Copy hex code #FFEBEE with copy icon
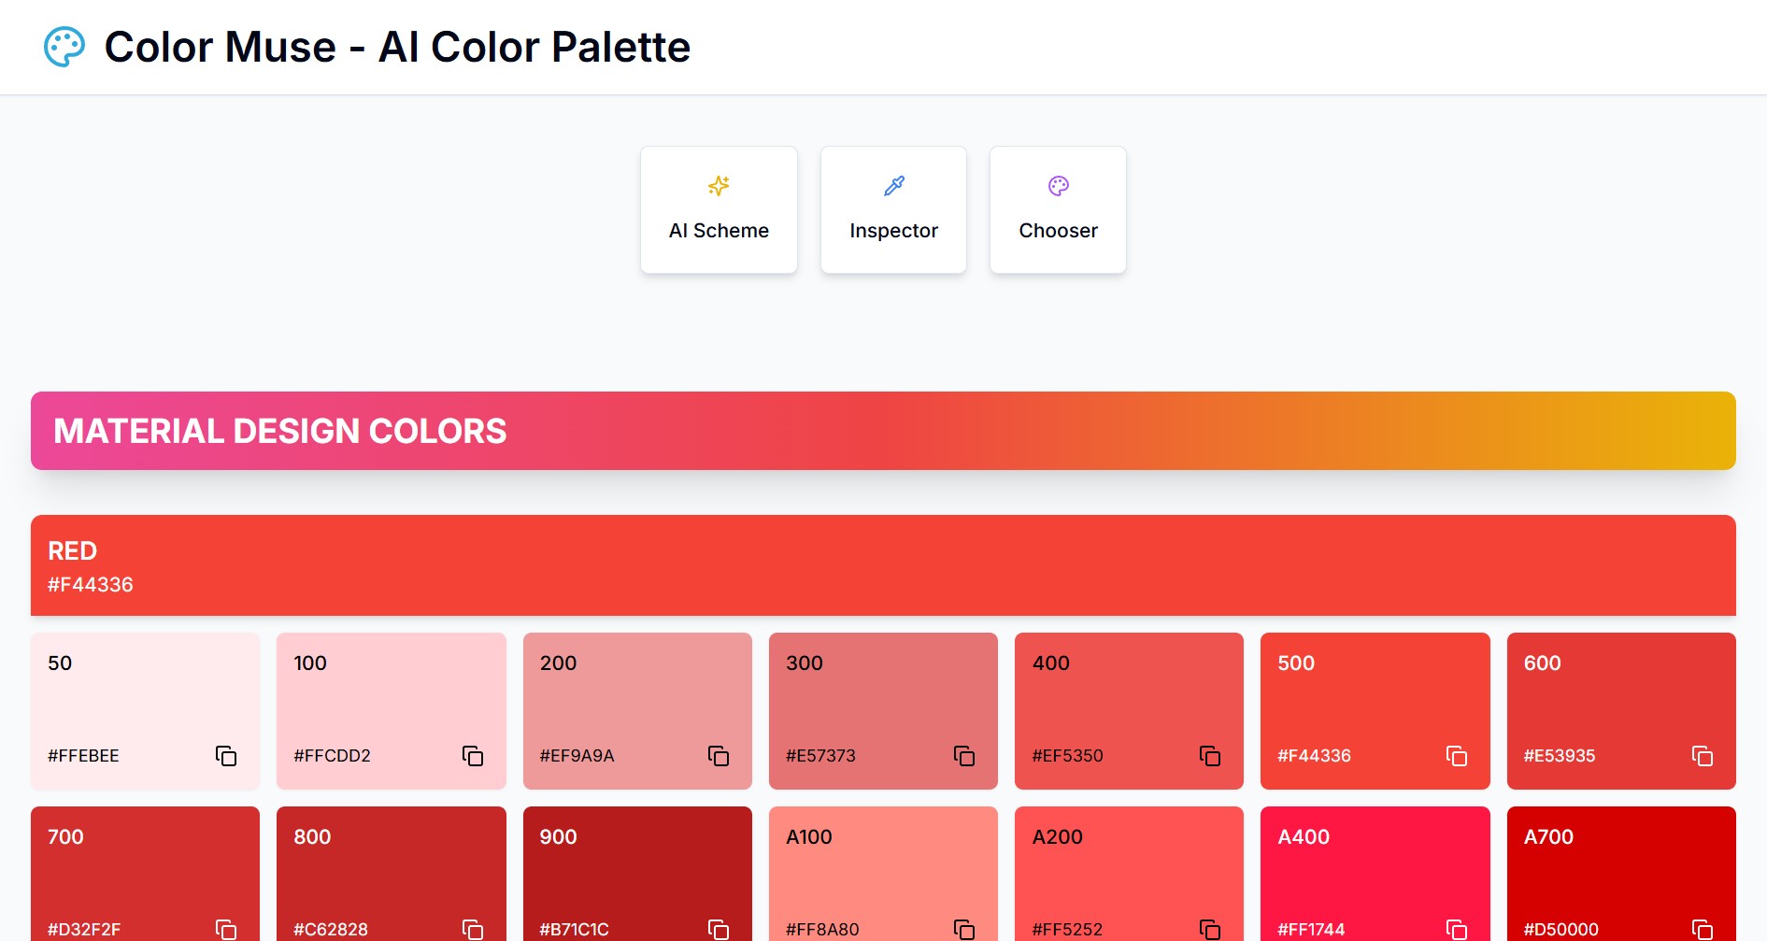The image size is (1767, 941). [226, 756]
